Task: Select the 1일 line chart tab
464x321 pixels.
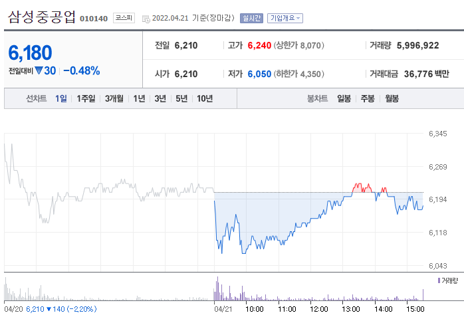Action: [x=60, y=98]
